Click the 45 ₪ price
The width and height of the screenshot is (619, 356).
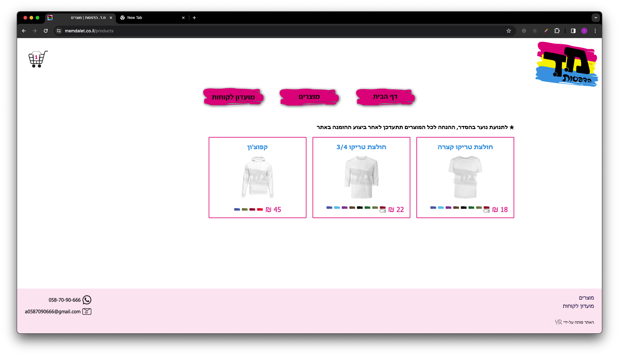273,210
